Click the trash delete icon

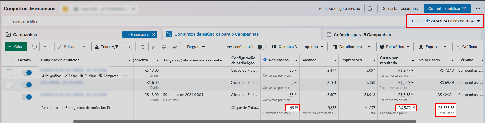point(154,47)
